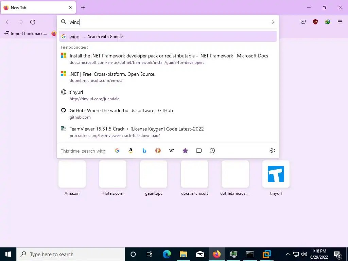Open a new tab with plus
The image size is (348, 261).
point(83,8)
